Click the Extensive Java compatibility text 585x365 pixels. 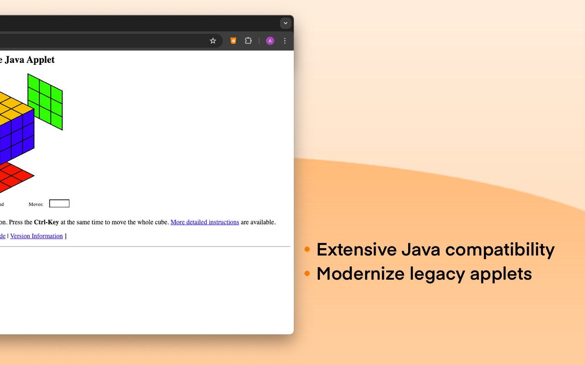pyautogui.click(x=435, y=250)
